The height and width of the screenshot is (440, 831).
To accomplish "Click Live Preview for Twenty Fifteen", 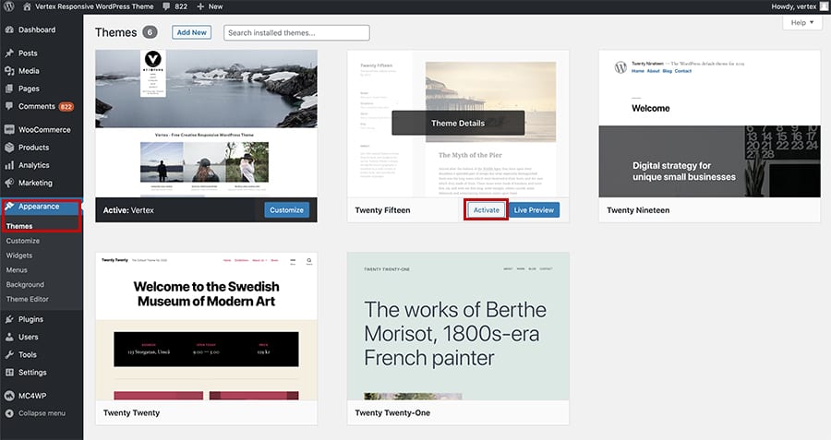I will (534, 209).
